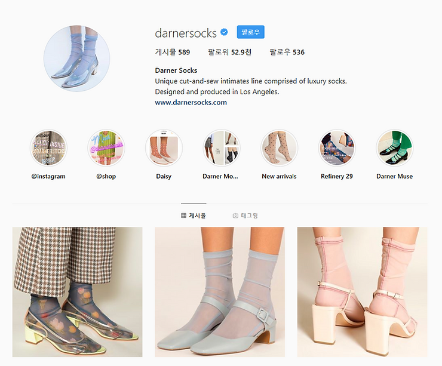Visit the www.darnersocks.com link
The width and height of the screenshot is (442, 366).
pos(191,102)
